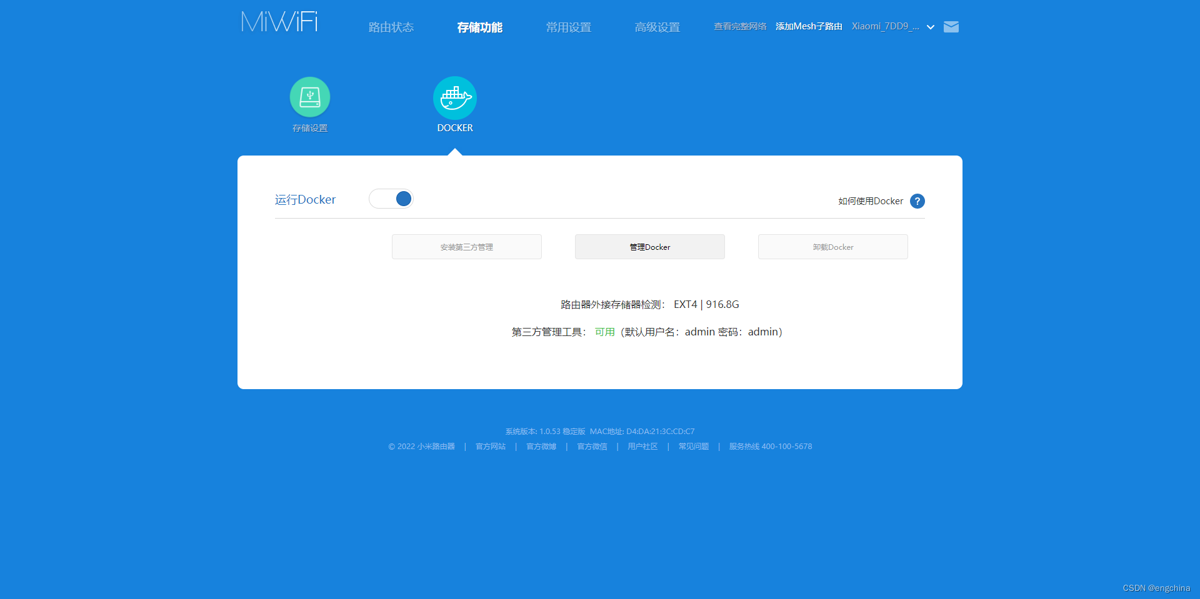This screenshot has height=599, width=1200.
Task: Open 官方网站 footer link
Action: [491, 447]
